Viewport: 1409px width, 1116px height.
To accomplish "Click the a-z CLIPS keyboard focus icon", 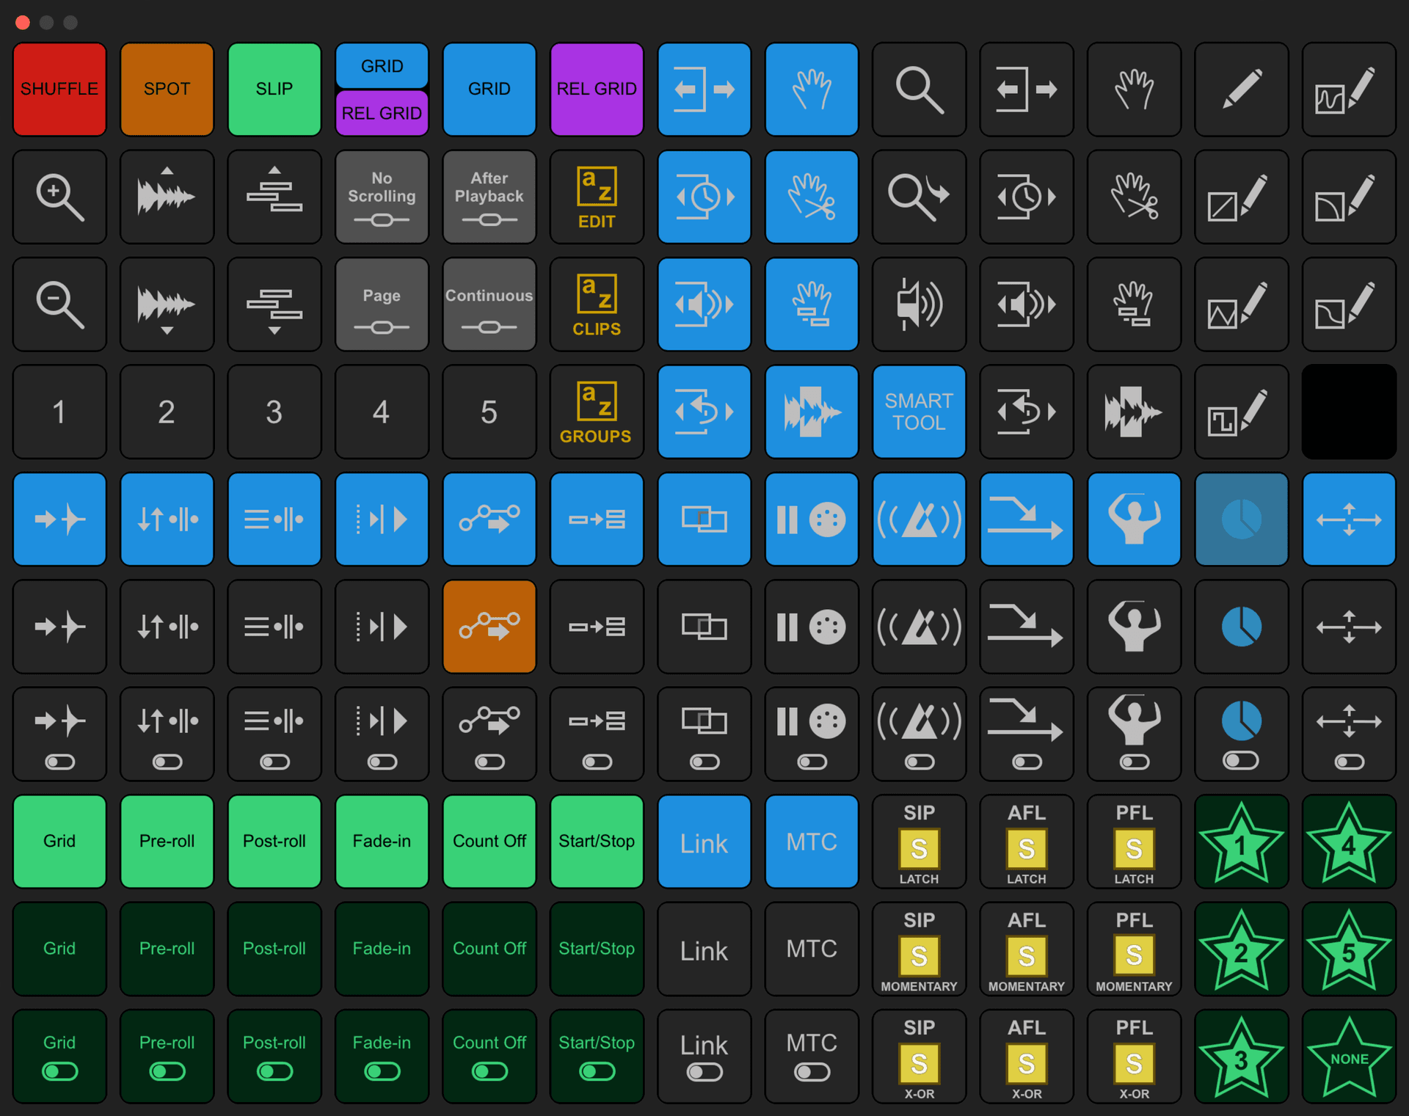I will click(597, 304).
